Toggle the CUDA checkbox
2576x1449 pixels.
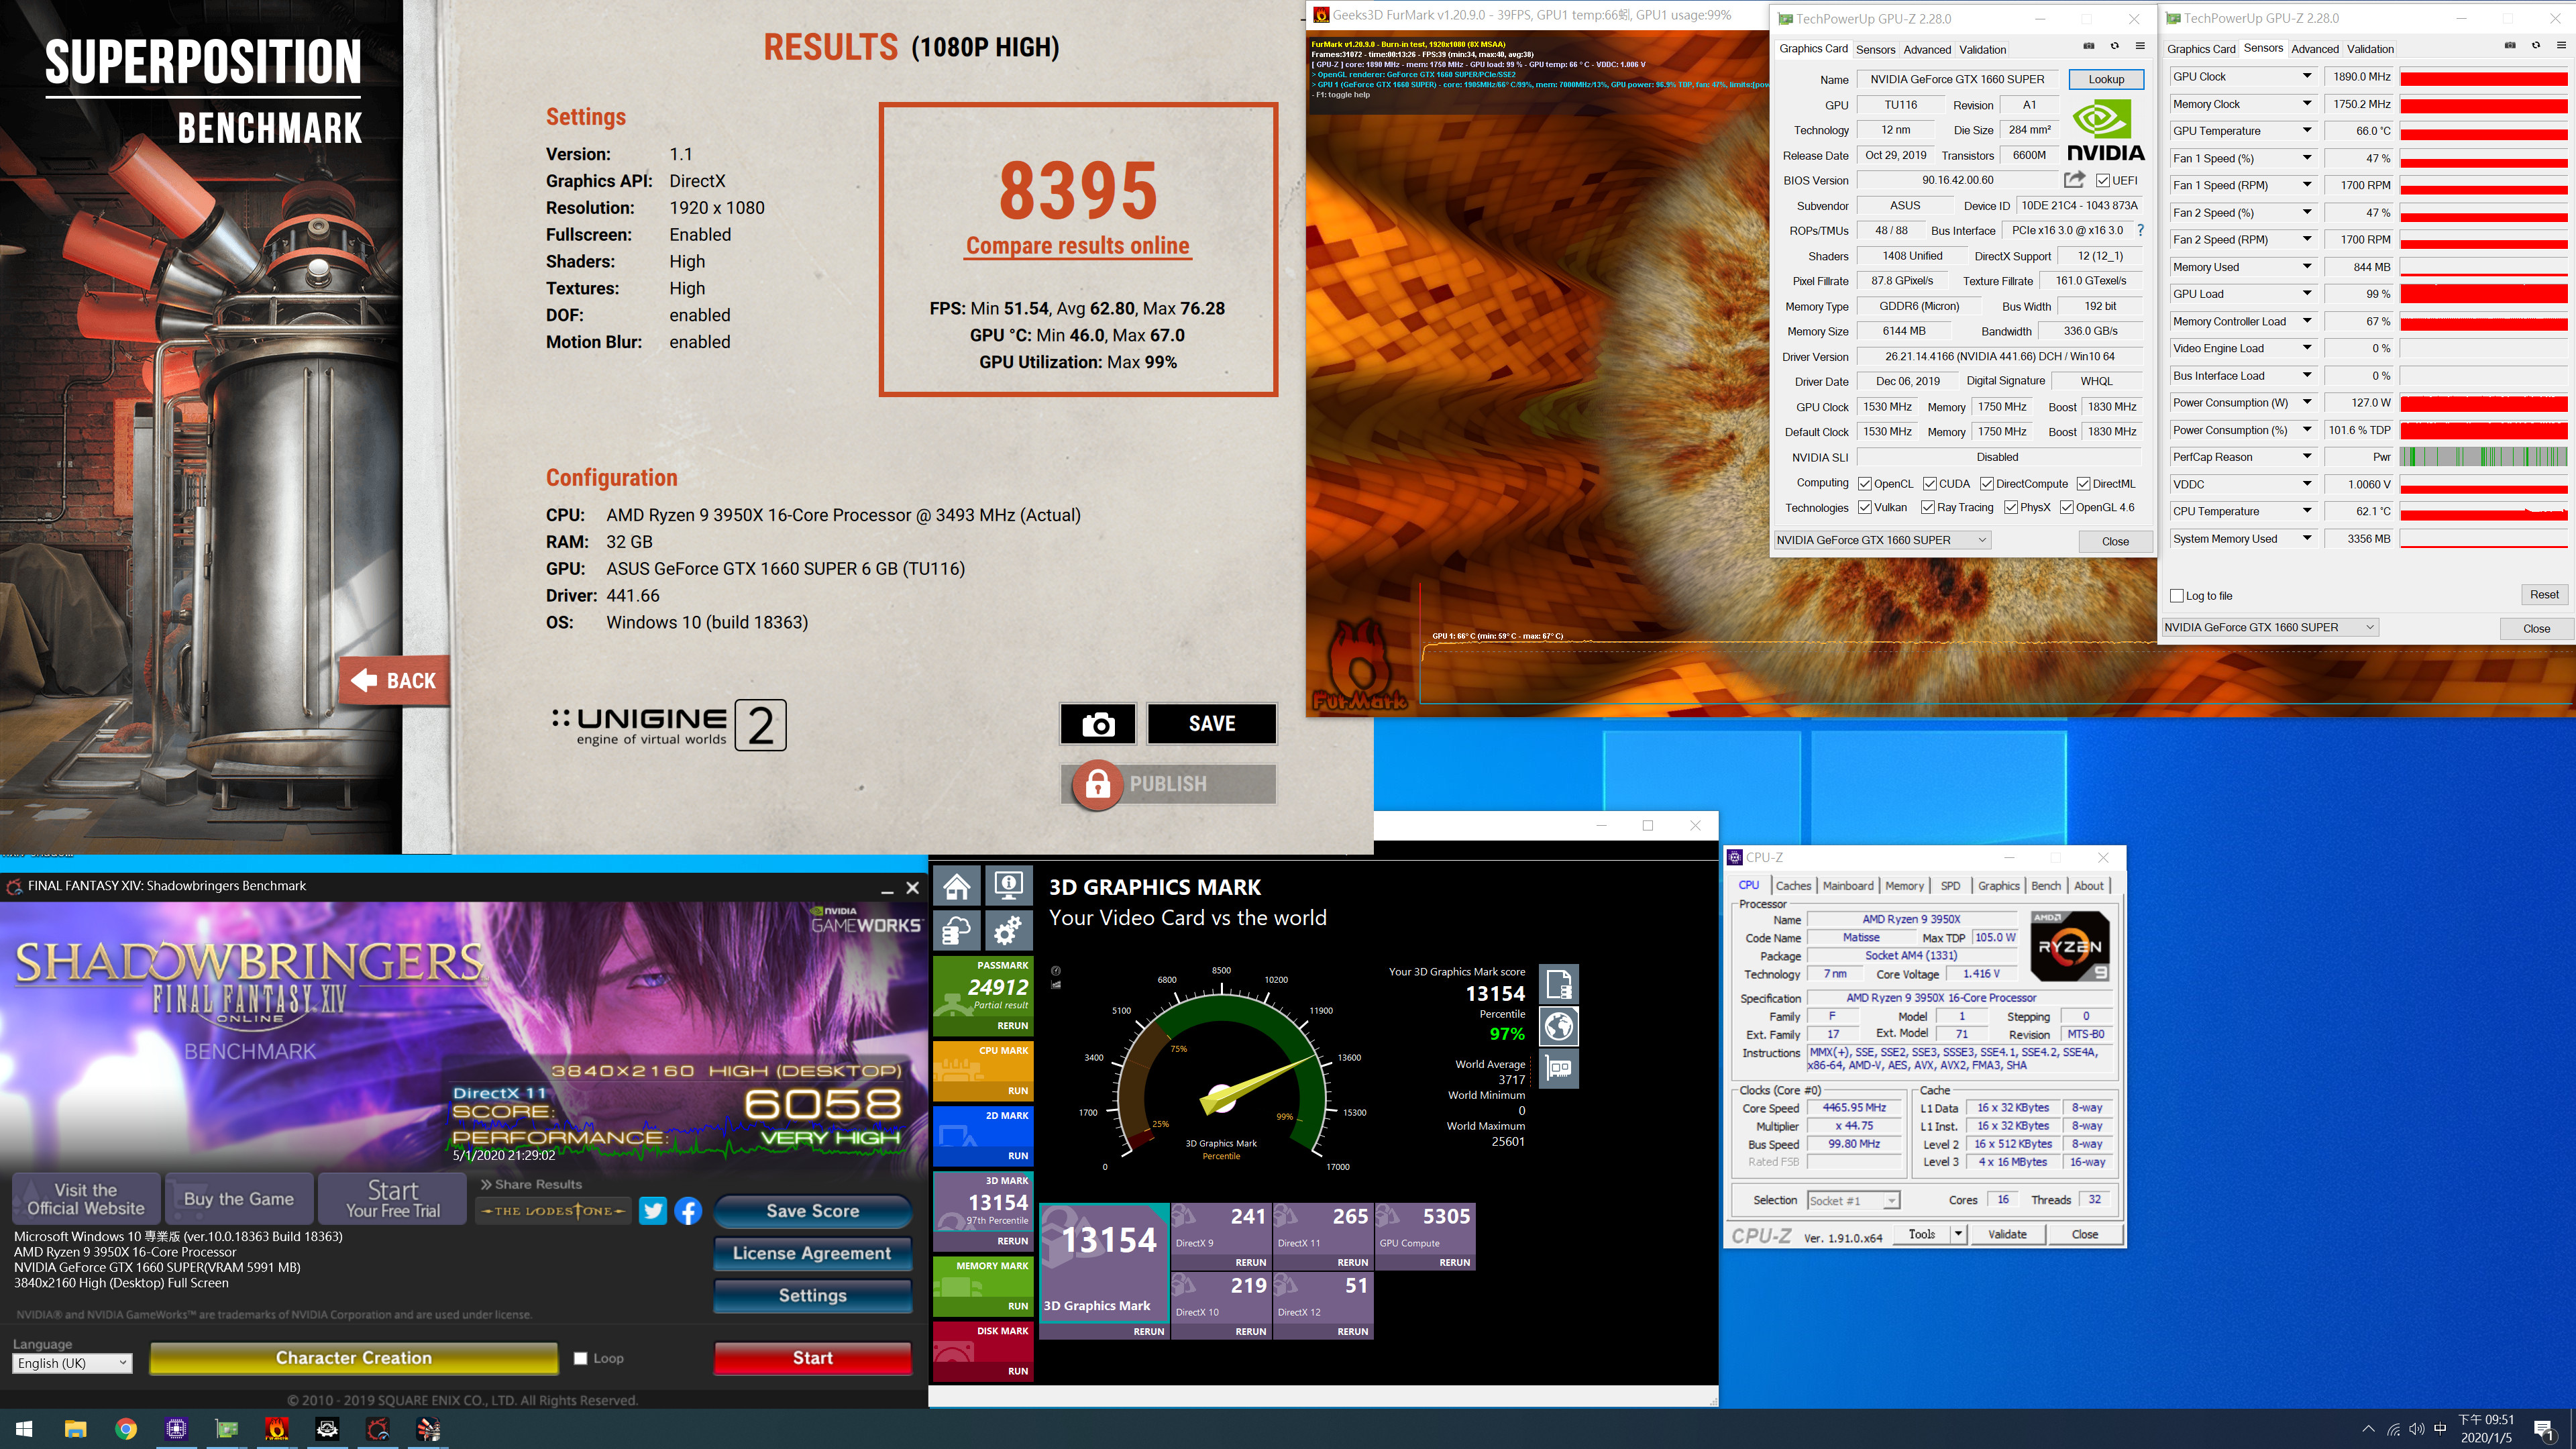(1930, 484)
